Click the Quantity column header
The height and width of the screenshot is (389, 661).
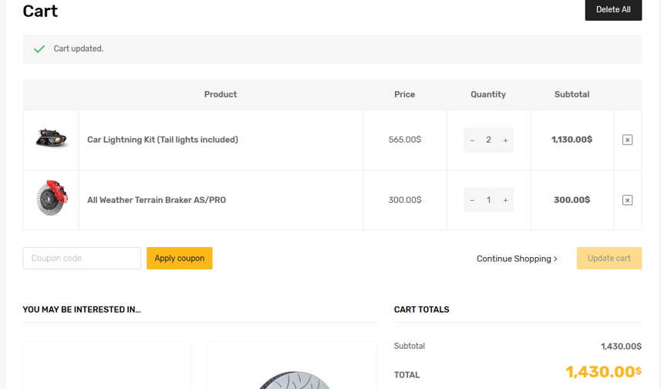pyautogui.click(x=488, y=94)
